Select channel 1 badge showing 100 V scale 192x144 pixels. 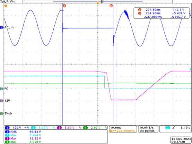click(7, 128)
